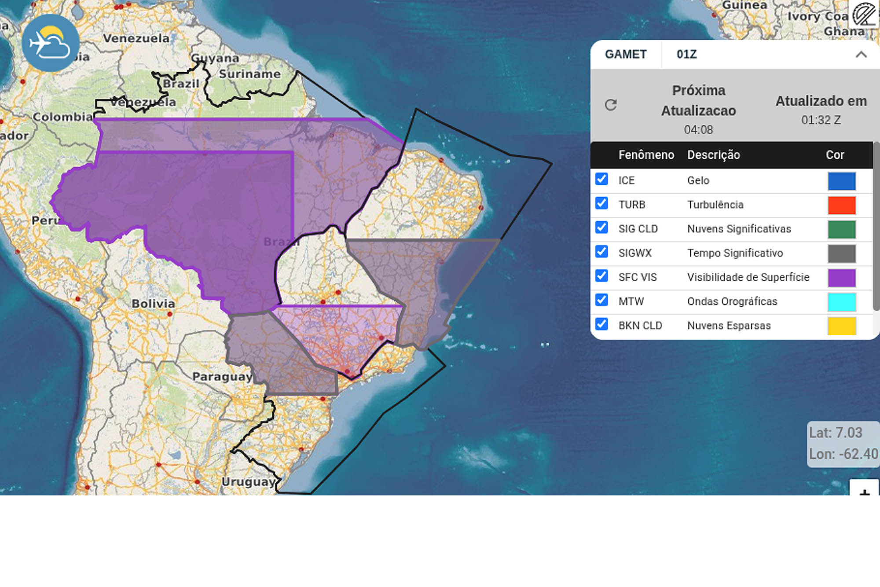
Task: Click the top-right layers toggle icon
Action: (864, 15)
